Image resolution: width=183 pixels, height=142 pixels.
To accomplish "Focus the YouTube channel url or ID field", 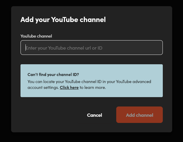I will pyautogui.click(x=92, y=48).
